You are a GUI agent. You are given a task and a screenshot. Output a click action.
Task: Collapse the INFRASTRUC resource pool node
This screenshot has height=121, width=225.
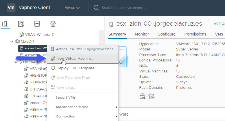coord(16,62)
